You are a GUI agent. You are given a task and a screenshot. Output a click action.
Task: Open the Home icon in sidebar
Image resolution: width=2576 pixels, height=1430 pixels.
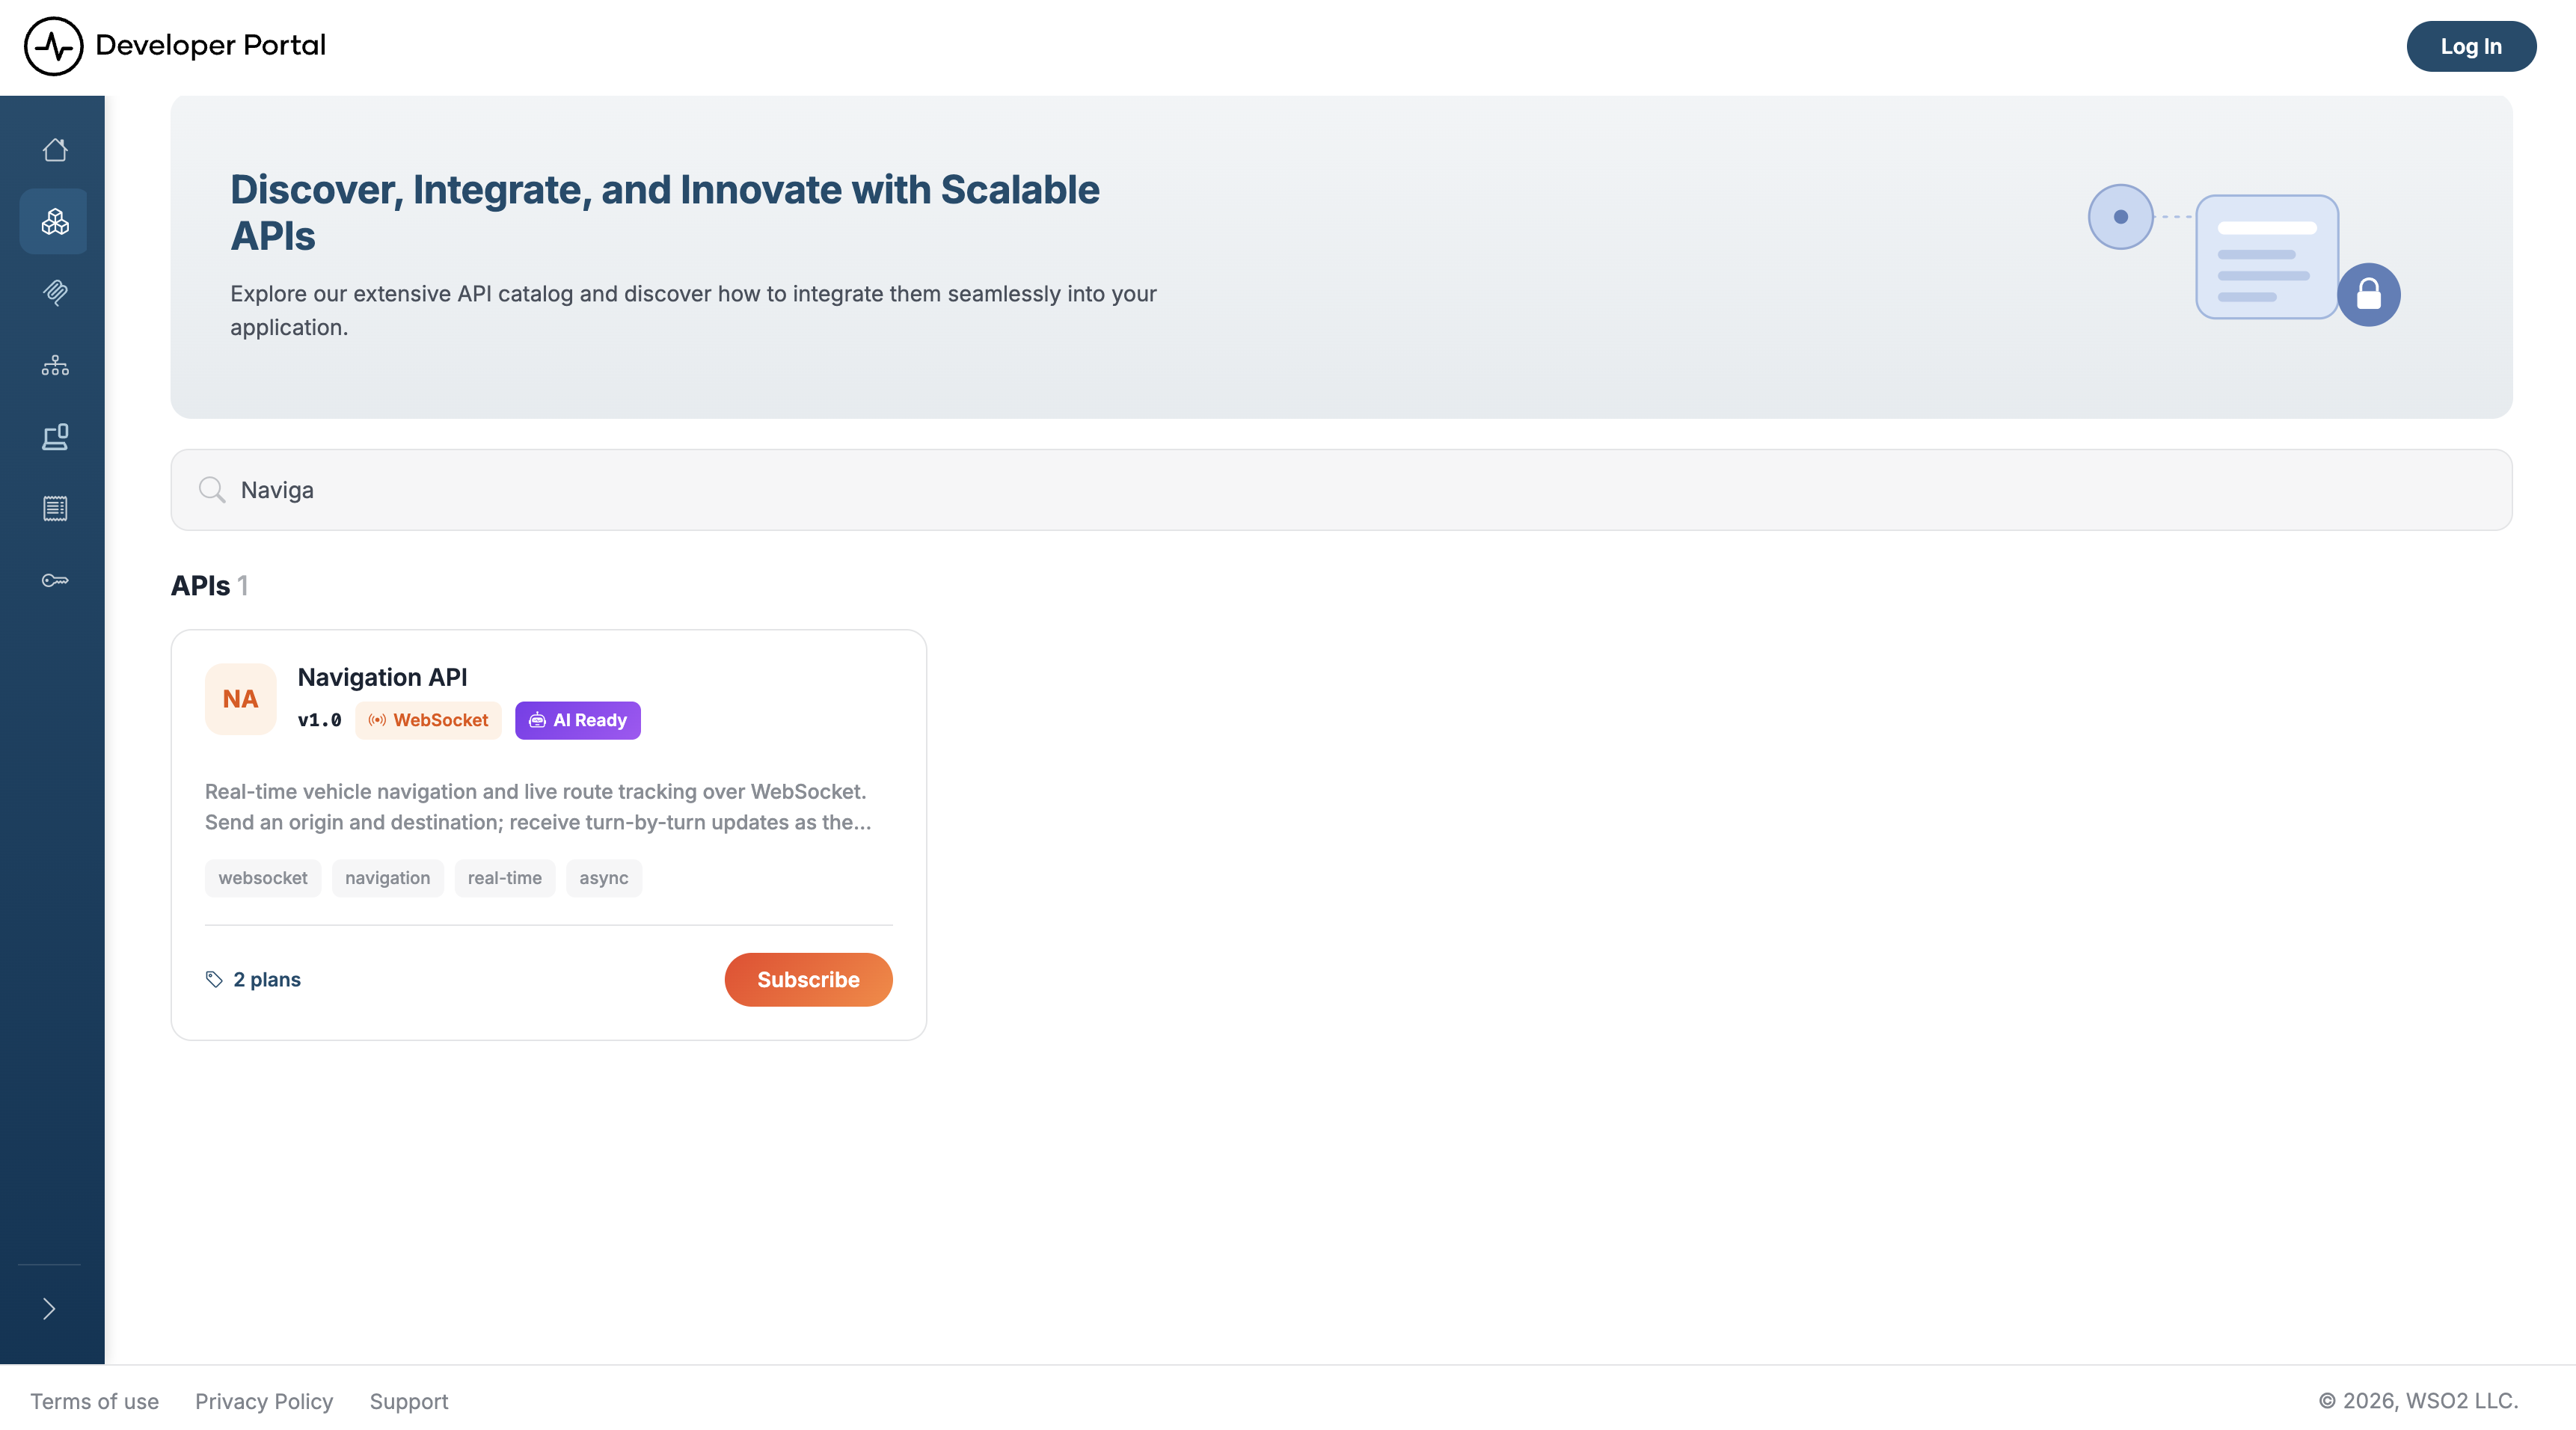[55, 150]
